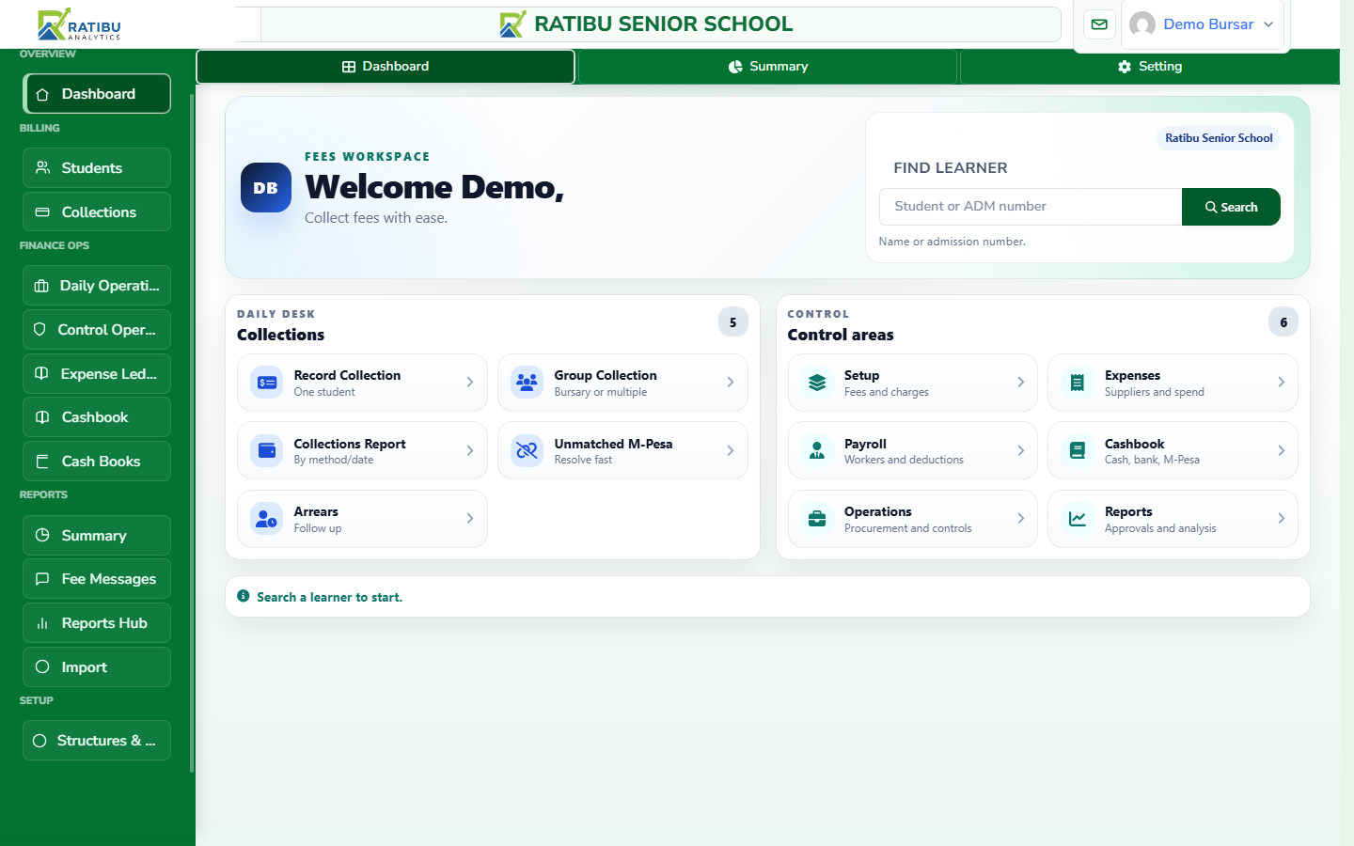Click the Arrears user-clock icon
The image size is (1354, 846).
pyautogui.click(x=267, y=519)
